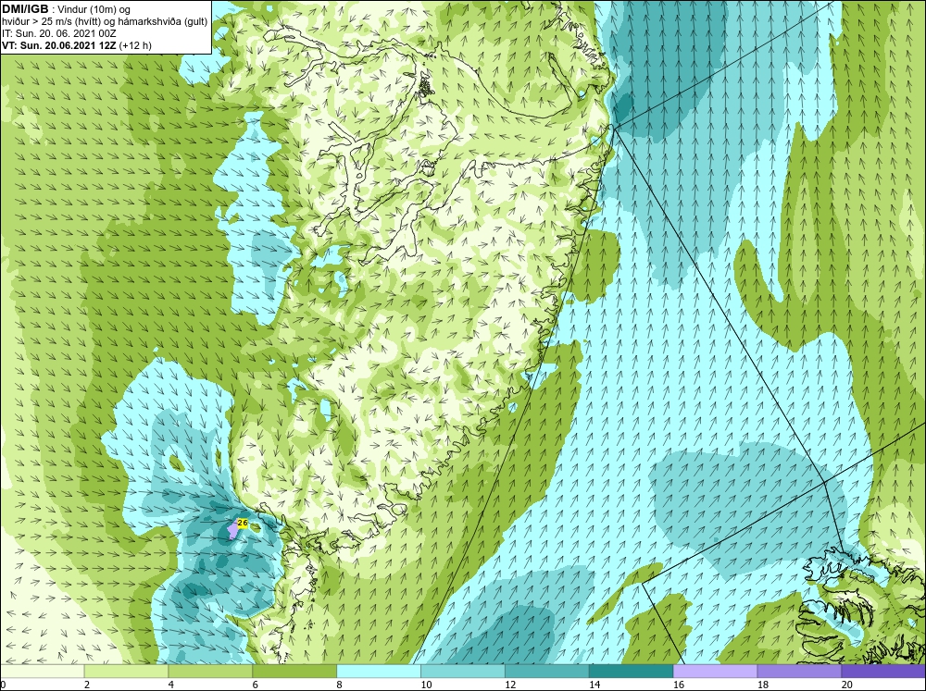Select the aqua 10–12 m/s legend swatch
The width and height of the screenshot is (926, 691).
click(x=462, y=671)
